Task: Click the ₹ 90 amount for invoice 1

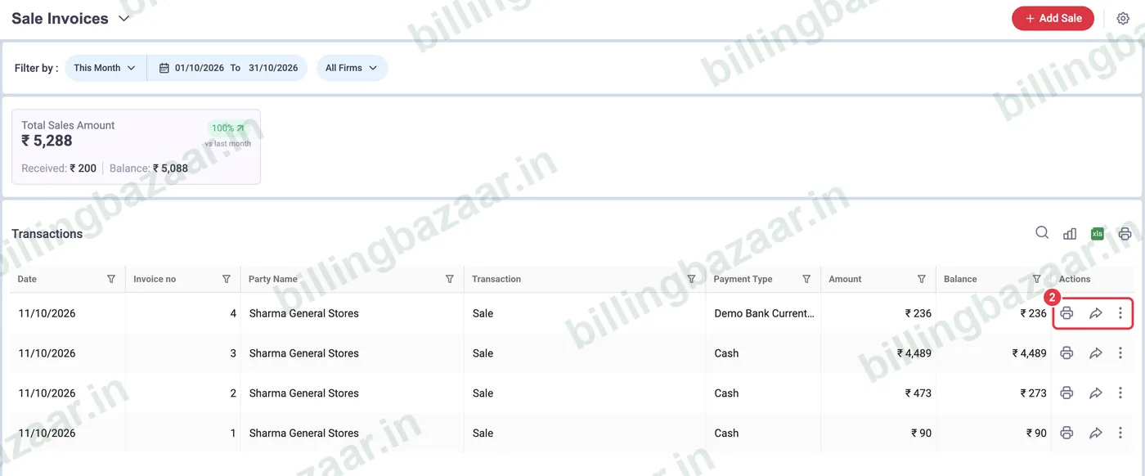Action: [922, 433]
